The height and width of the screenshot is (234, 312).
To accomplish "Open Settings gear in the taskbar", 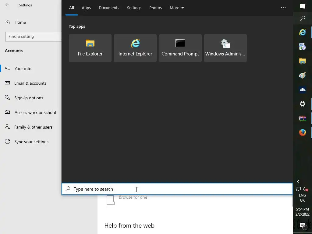I will click(x=303, y=104).
